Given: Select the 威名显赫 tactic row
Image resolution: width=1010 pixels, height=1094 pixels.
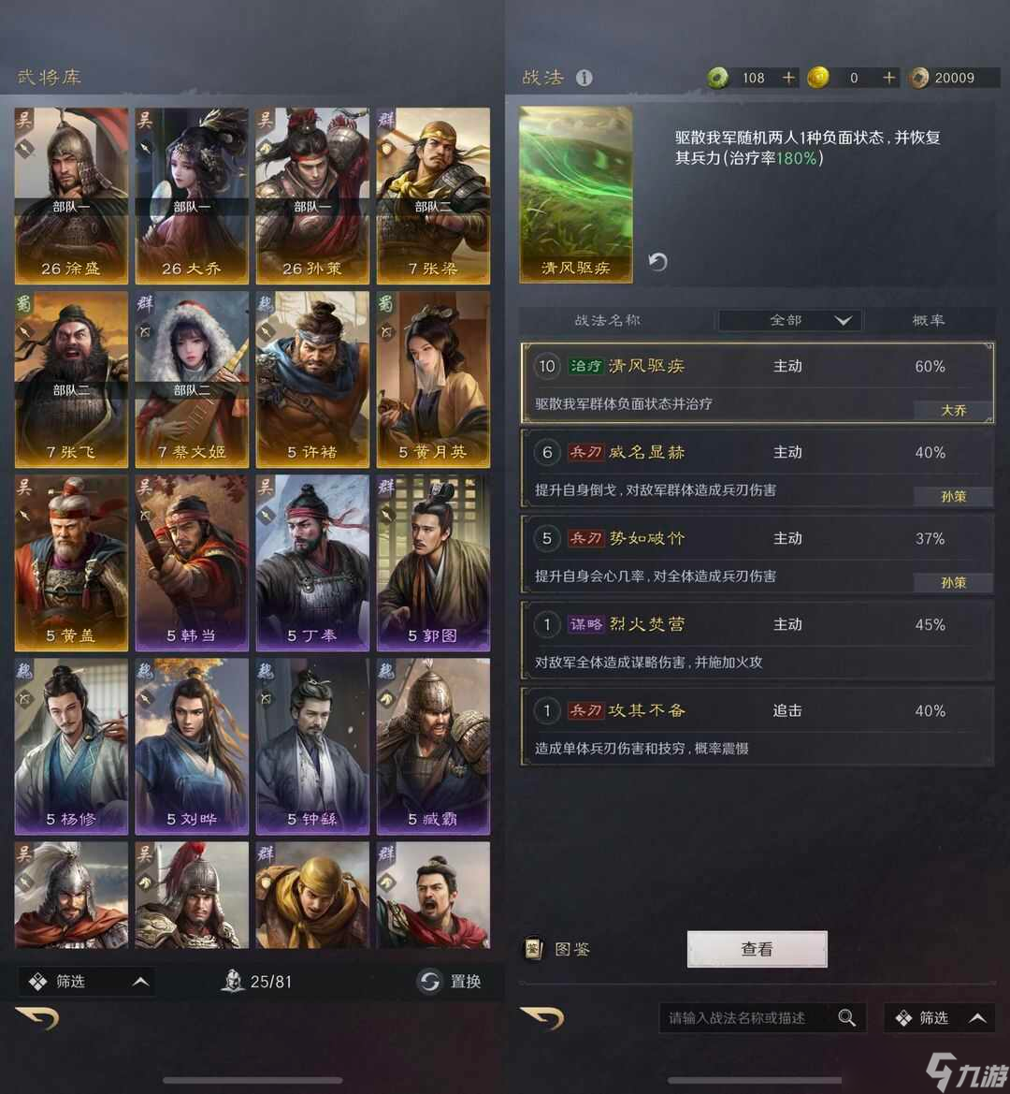Looking at the screenshot, I should pos(757,468).
